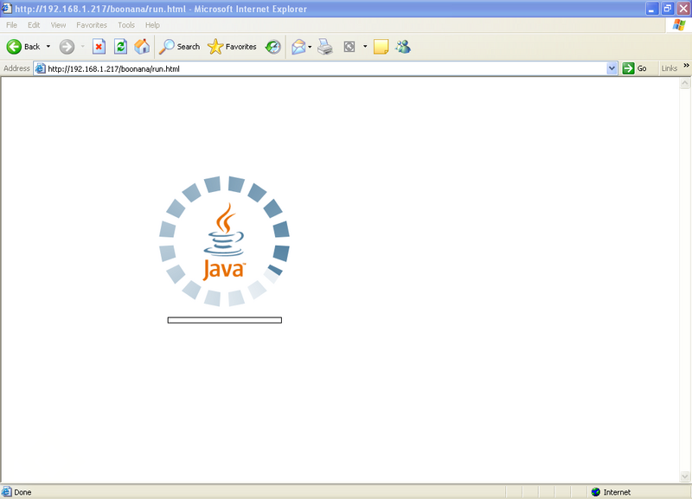692x499 pixels.
Task: Open the History clock icon
Action: (273, 47)
